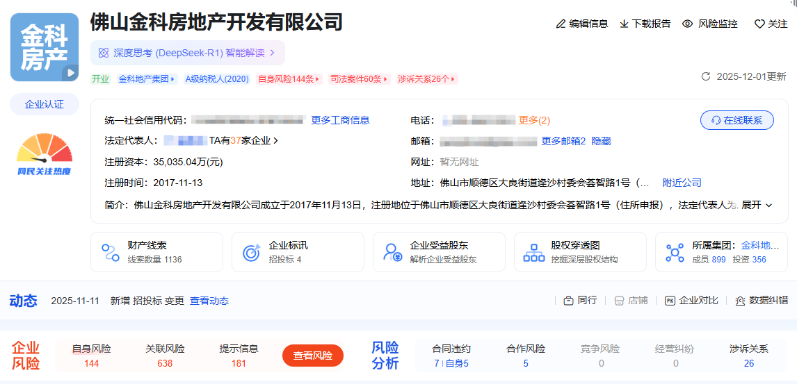Click the 合同违约 7 count
The width and height of the screenshot is (797, 384).
(437, 364)
